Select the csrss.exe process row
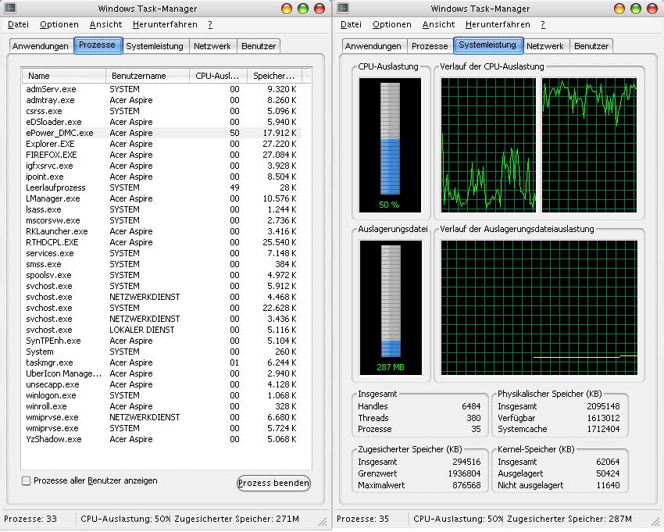The height and width of the screenshot is (532, 664). (162, 112)
